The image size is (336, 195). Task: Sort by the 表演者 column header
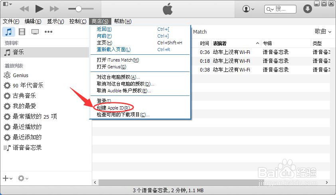click(236, 43)
